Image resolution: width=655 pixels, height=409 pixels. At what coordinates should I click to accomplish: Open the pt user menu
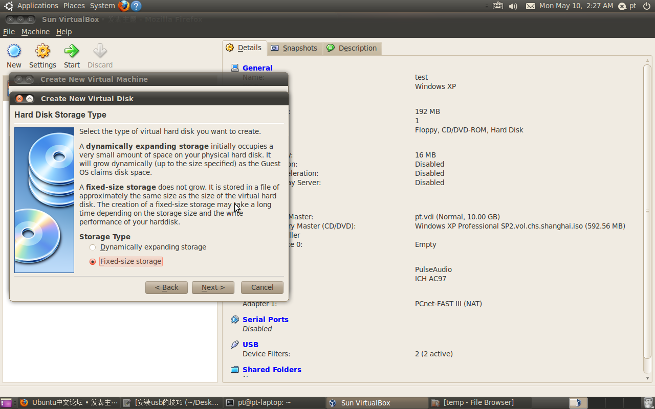(627, 6)
